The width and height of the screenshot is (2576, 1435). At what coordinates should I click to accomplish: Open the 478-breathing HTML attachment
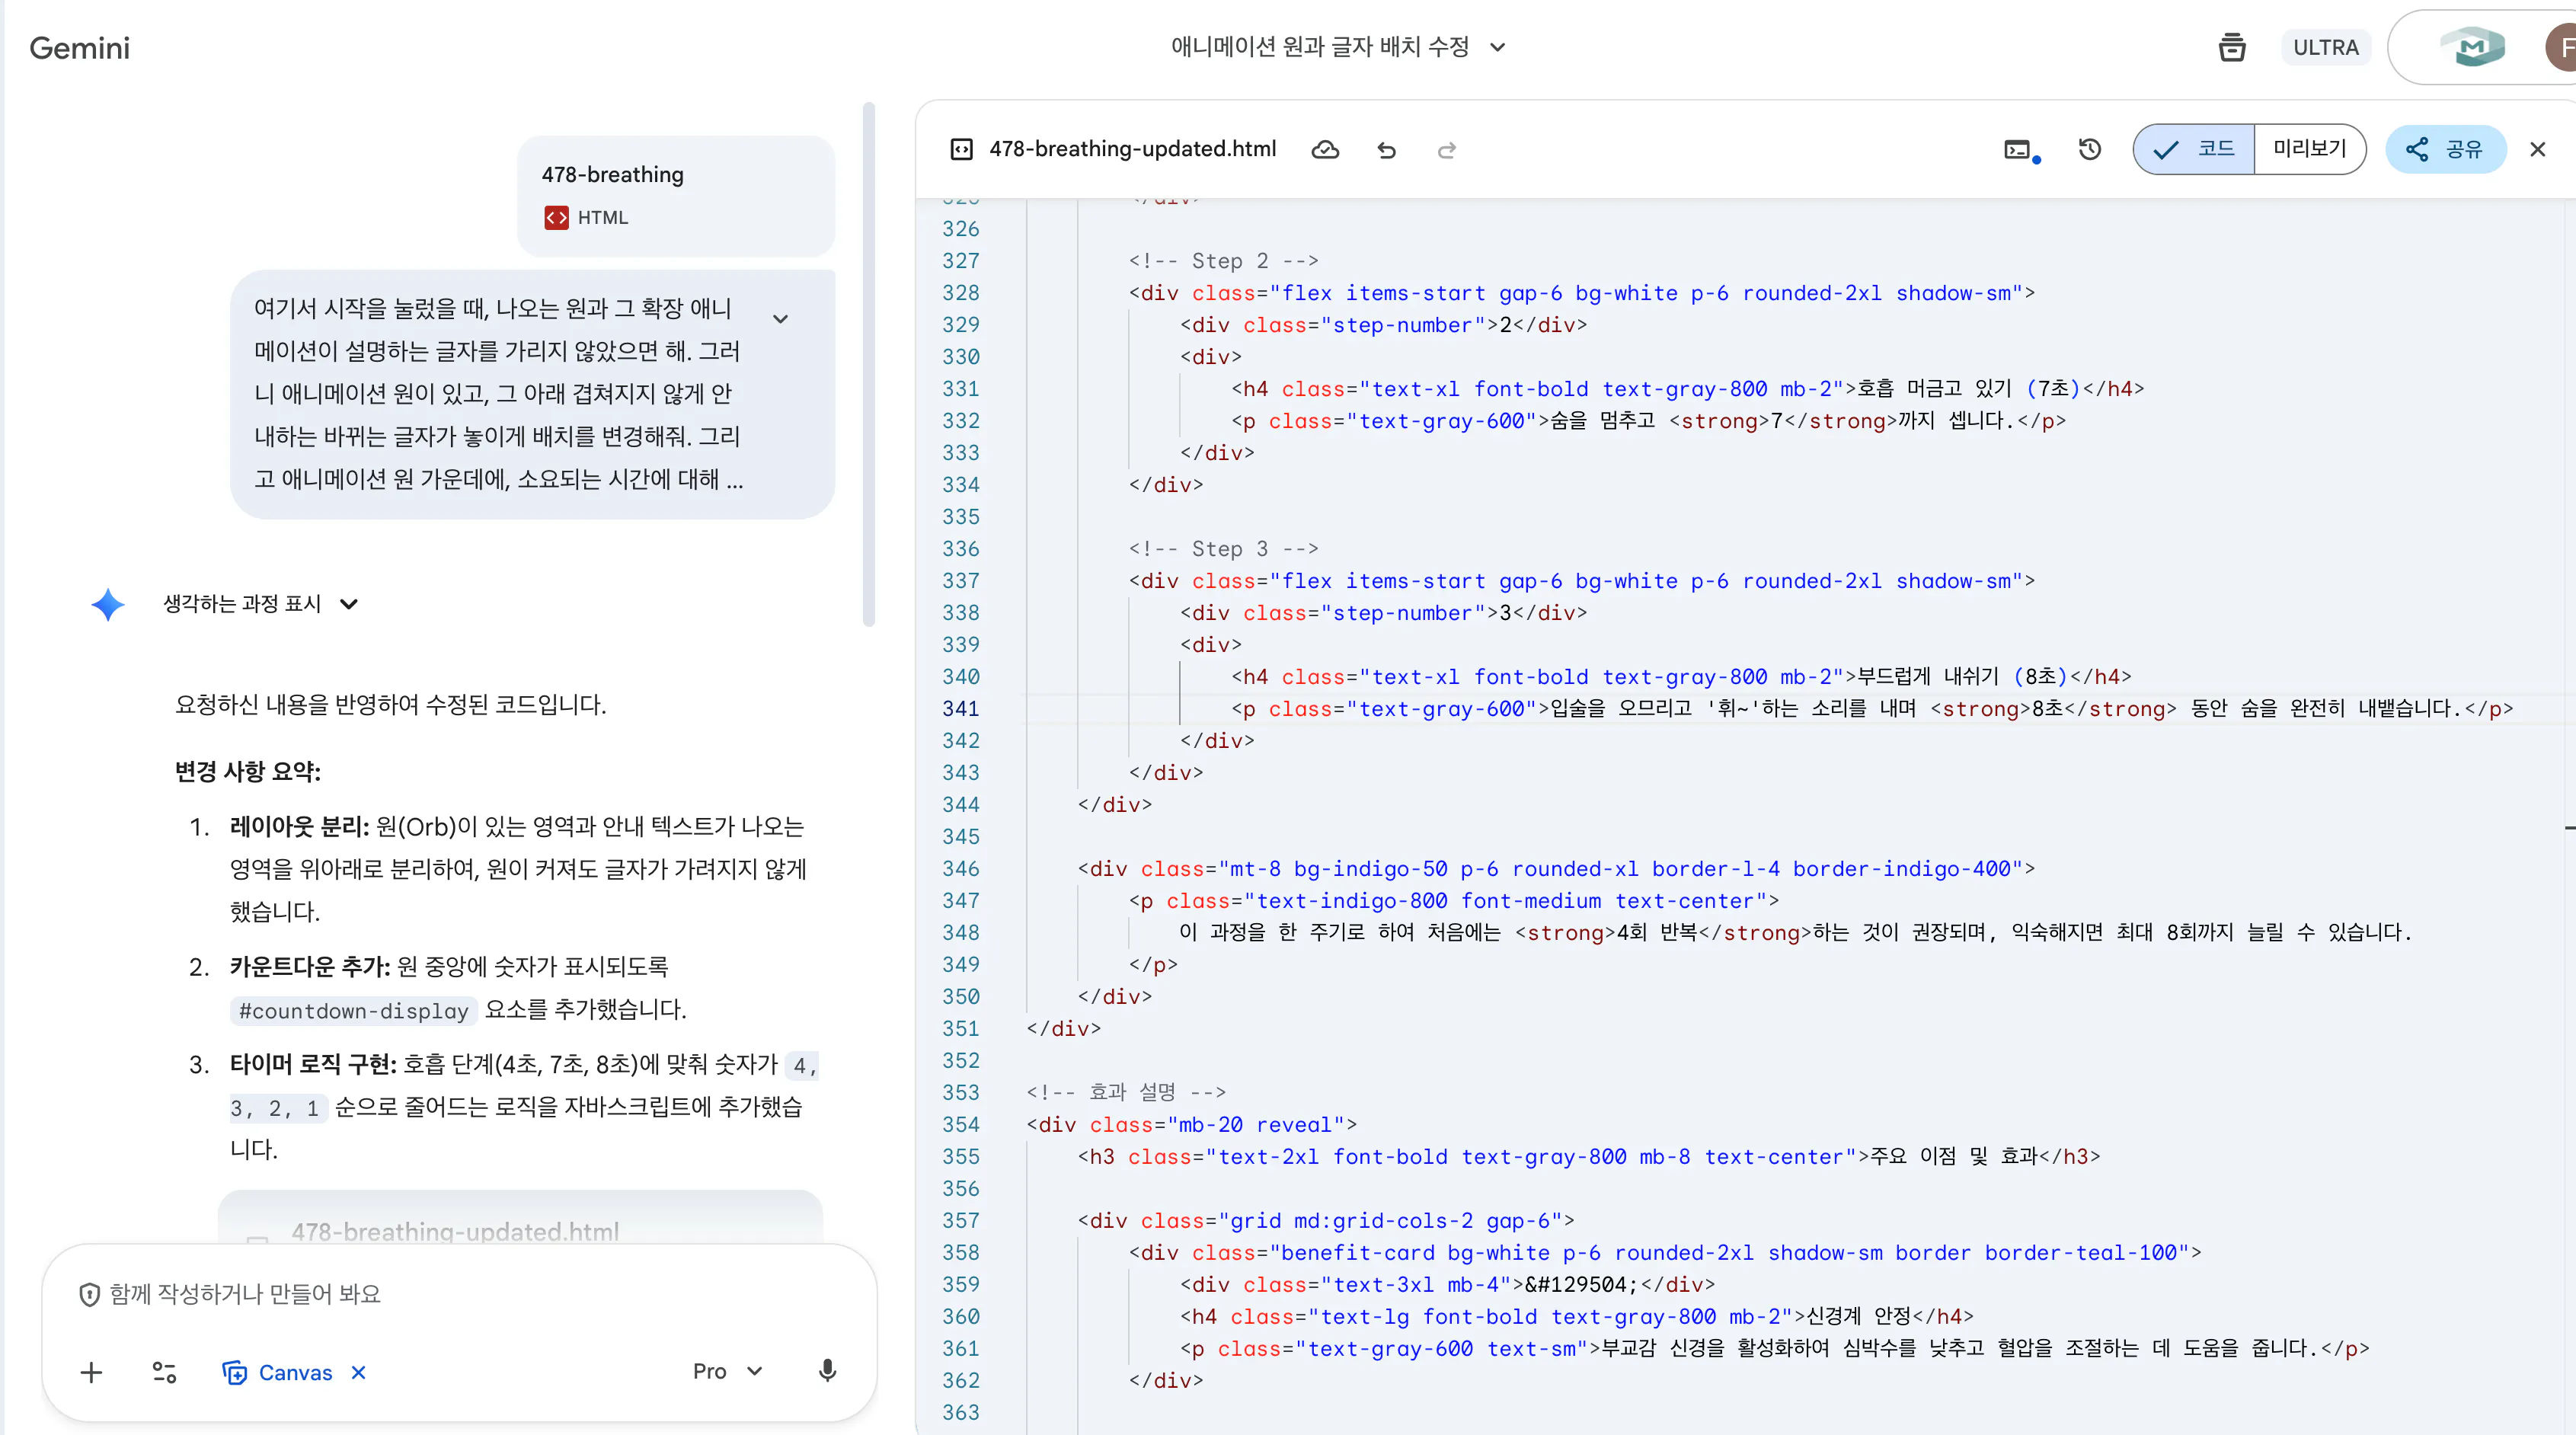[676, 195]
